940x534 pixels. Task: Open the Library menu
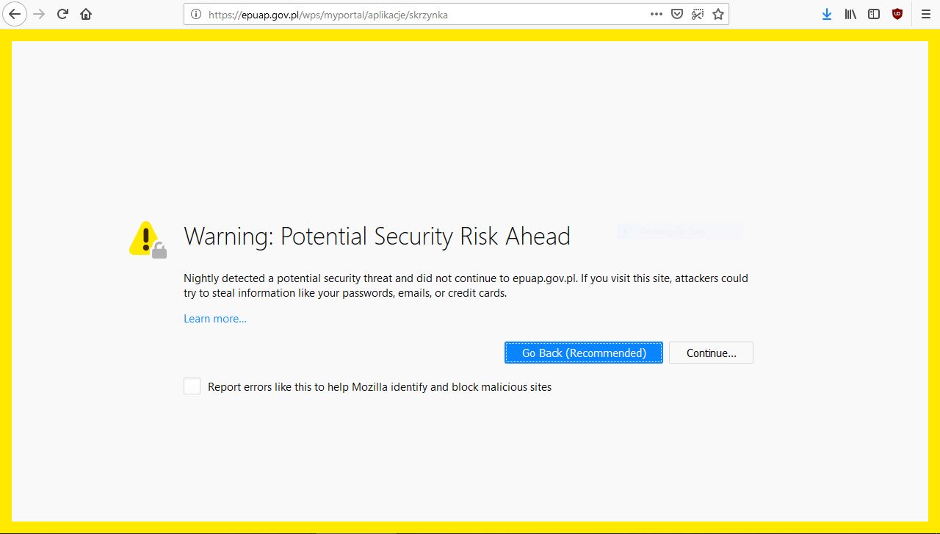pyautogui.click(x=850, y=14)
